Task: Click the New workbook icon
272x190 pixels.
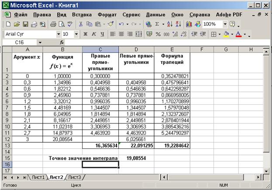Action: click(x=8, y=24)
